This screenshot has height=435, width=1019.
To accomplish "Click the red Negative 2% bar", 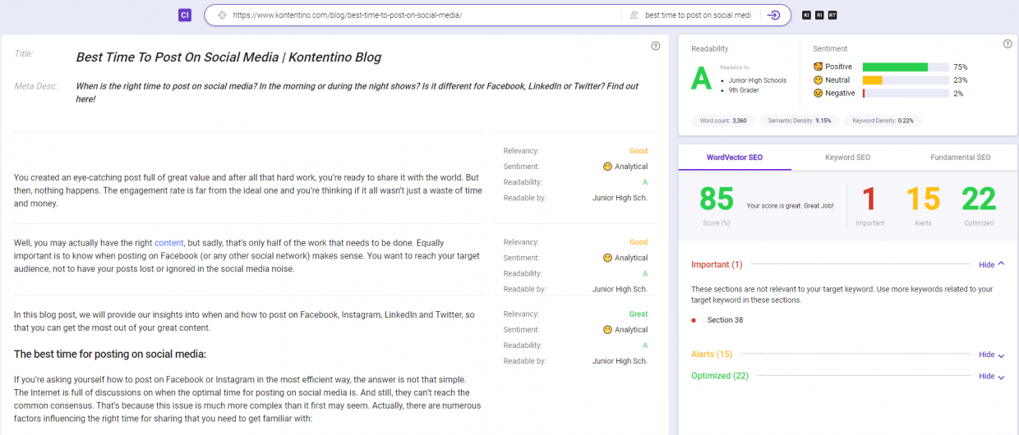I will (x=864, y=94).
